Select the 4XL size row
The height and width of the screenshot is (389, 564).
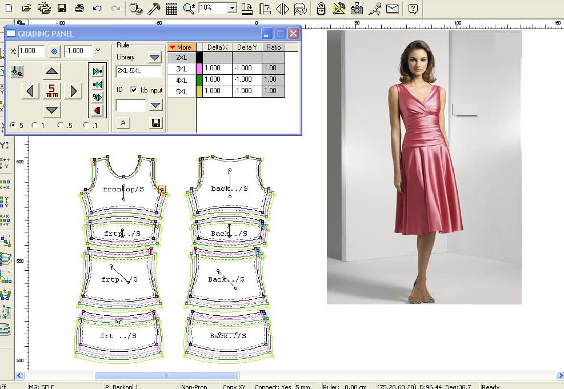(x=181, y=79)
